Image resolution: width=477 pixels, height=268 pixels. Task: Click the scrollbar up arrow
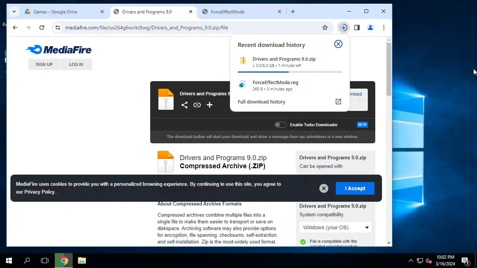(389, 39)
